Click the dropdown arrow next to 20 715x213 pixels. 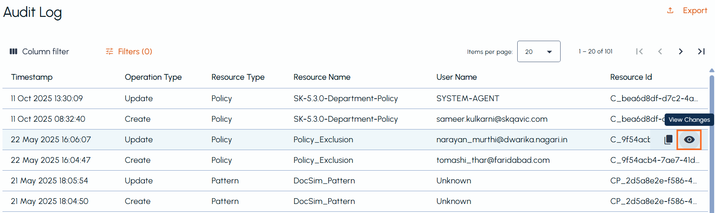[549, 52]
